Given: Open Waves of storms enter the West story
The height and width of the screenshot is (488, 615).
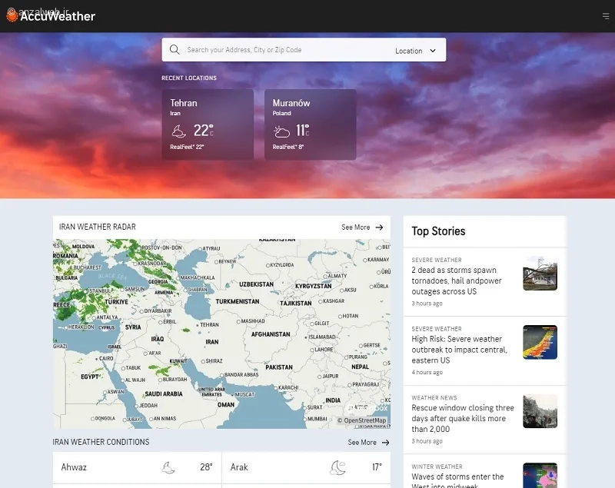Looking at the screenshot, I should click(x=457, y=480).
